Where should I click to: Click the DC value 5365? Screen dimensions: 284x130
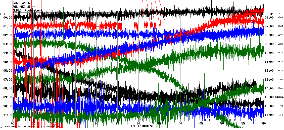[x=280, y=79]
